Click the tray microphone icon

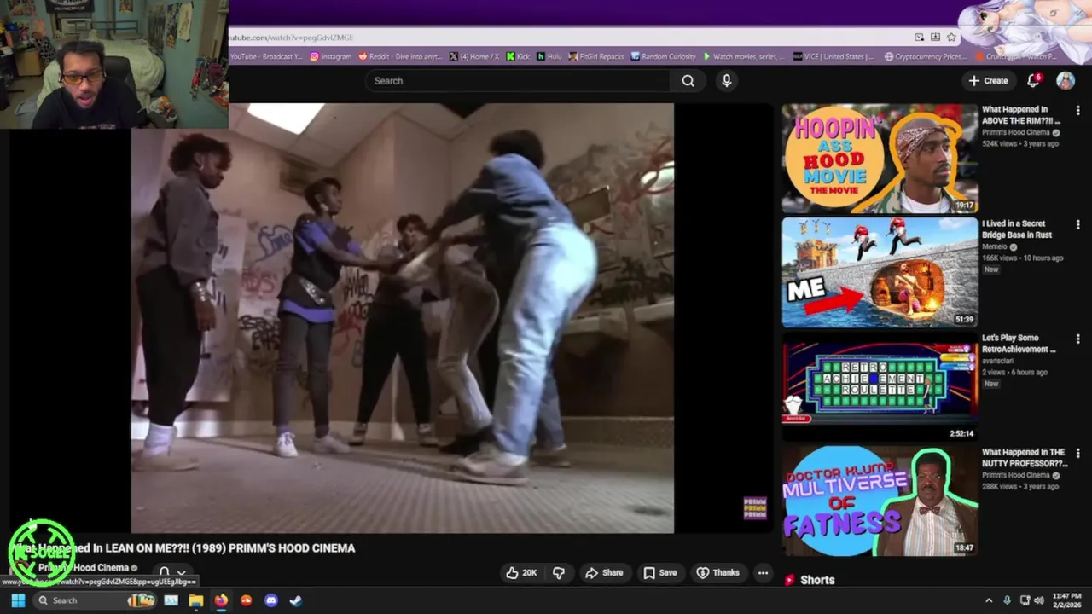click(1008, 600)
